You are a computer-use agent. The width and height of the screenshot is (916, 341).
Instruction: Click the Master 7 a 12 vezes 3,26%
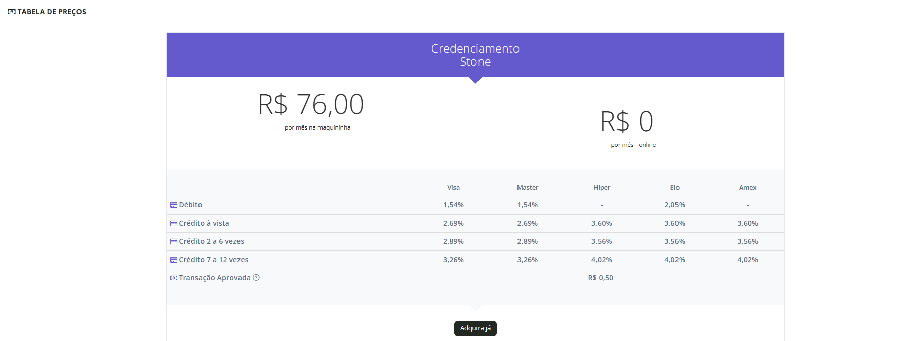coord(528,260)
